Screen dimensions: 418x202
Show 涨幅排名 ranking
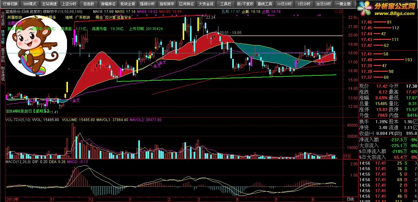[x=108, y=4]
